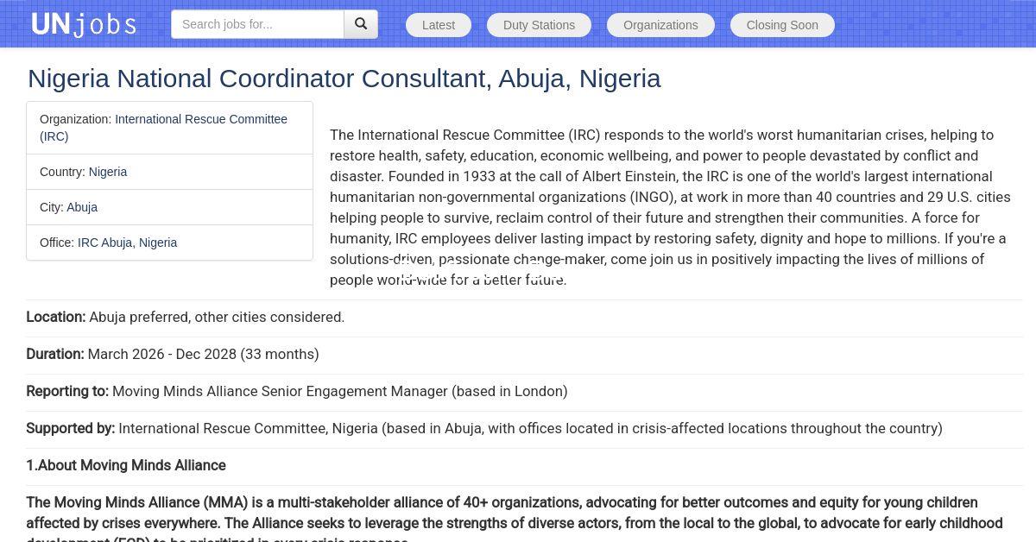The height and width of the screenshot is (542, 1036).
Task: Show jobs Closing Soon
Action: point(782,25)
